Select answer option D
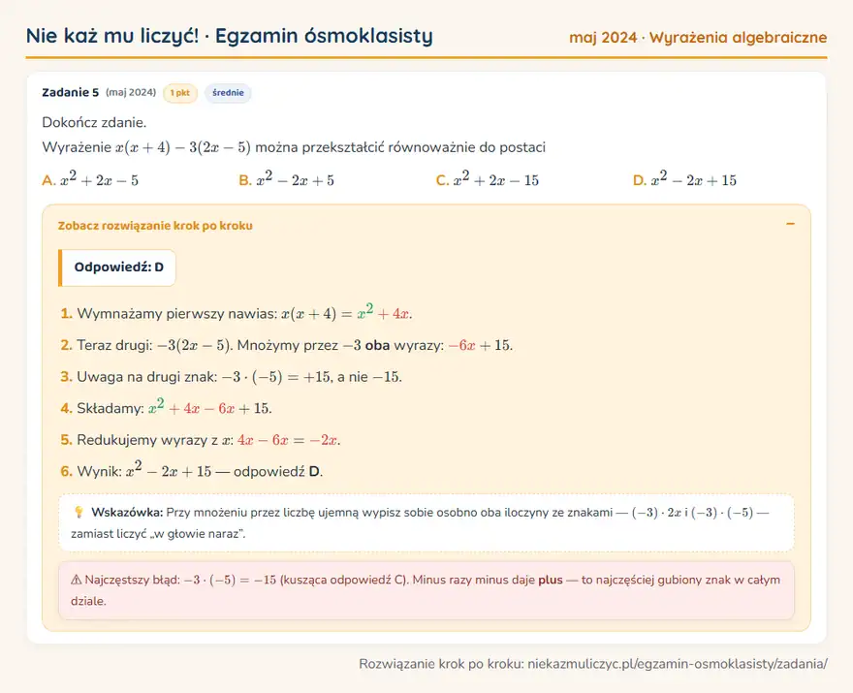 click(x=685, y=179)
